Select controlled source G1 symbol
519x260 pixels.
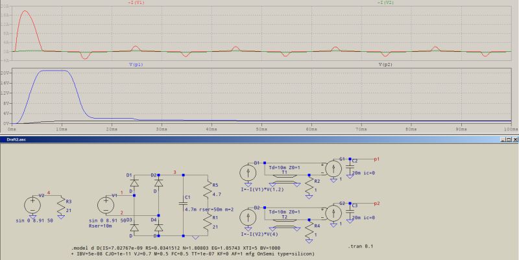coord(333,169)
